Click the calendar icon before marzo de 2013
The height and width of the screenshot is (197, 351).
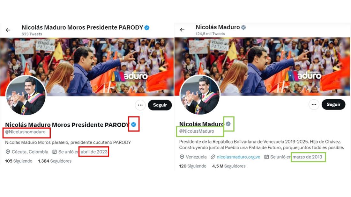tap(266, 157)
